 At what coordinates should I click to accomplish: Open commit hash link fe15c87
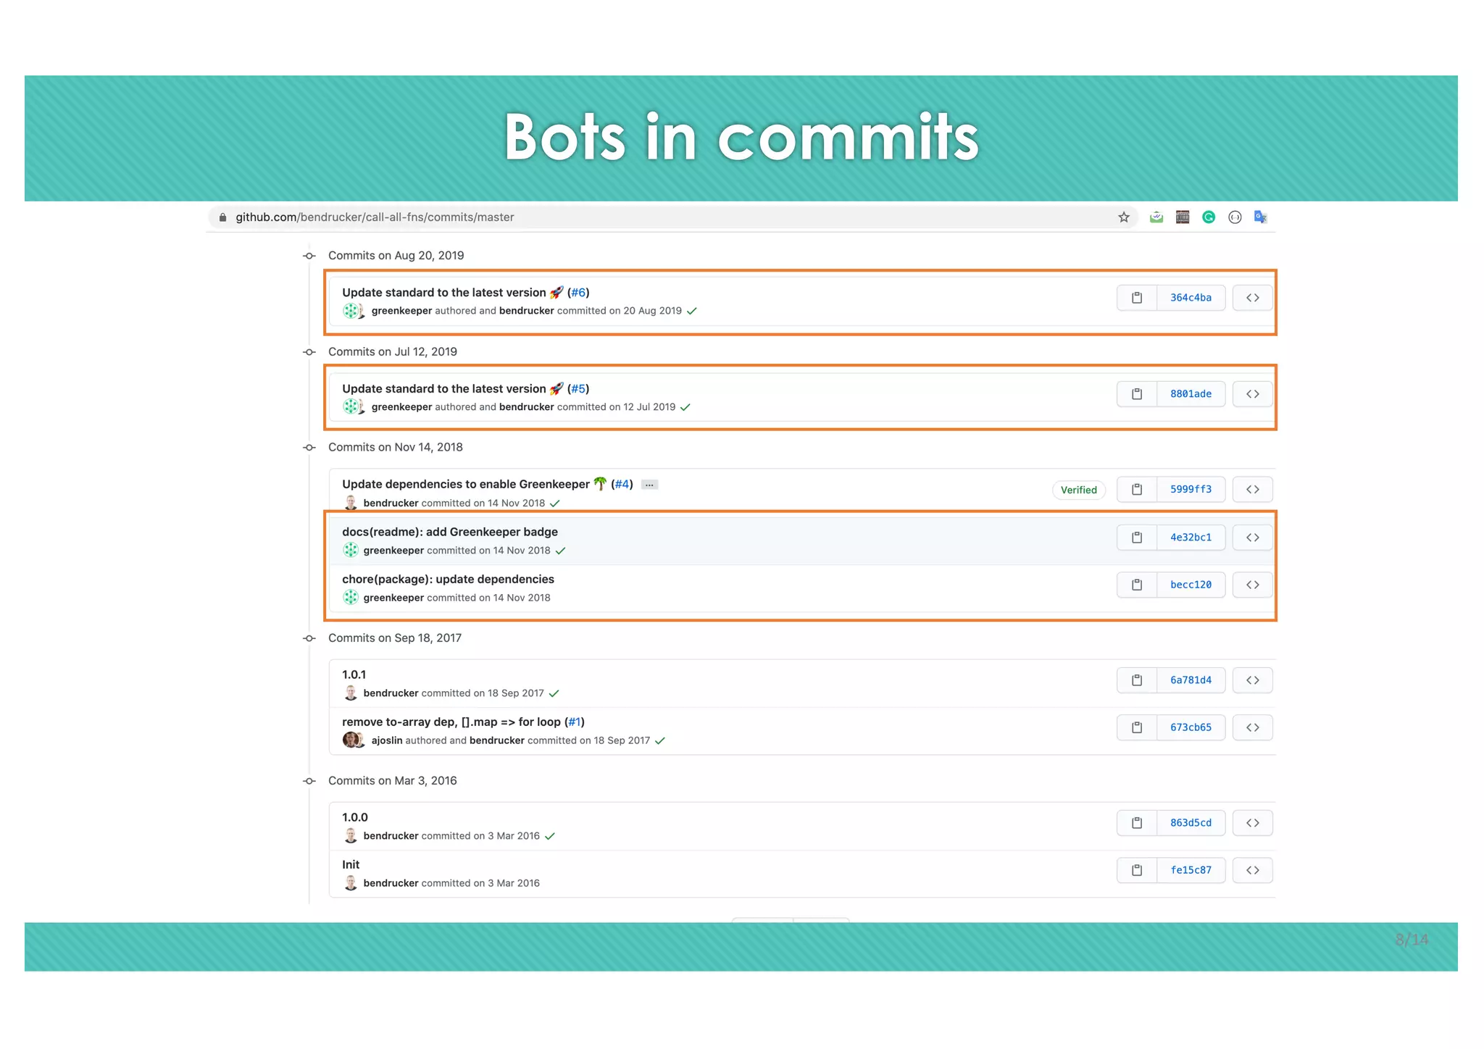coord(1191,870)
